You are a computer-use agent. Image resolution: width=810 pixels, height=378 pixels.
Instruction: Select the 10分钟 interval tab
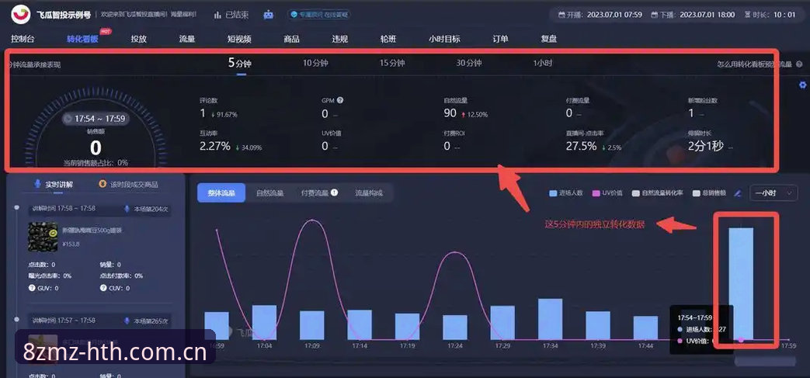click(315, 64)
